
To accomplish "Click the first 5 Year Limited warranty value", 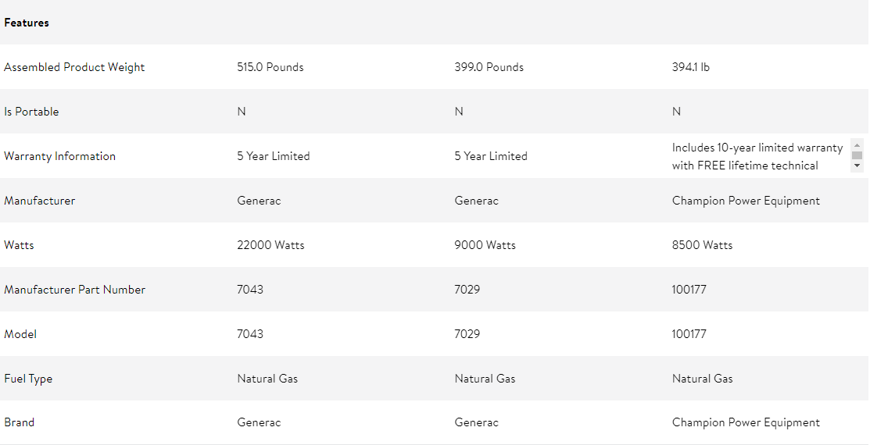I will pyautogui.click(x=273, y=156).
